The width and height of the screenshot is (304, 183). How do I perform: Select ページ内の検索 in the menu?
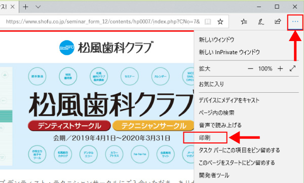pyautogui.click(x=216, y=113)
